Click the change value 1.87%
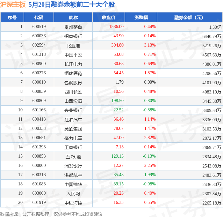This screenshot has width=223, height=217. click(150, 73)
